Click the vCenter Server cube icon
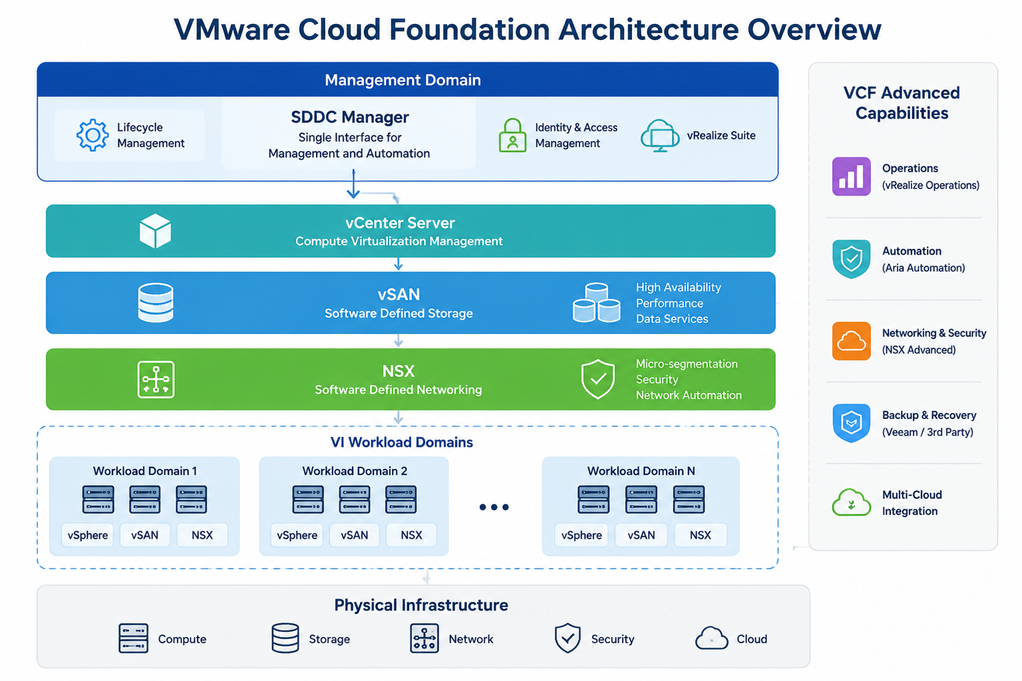Screen dimensions: 1022x681 pyautogui.click(x=155, y=231)
